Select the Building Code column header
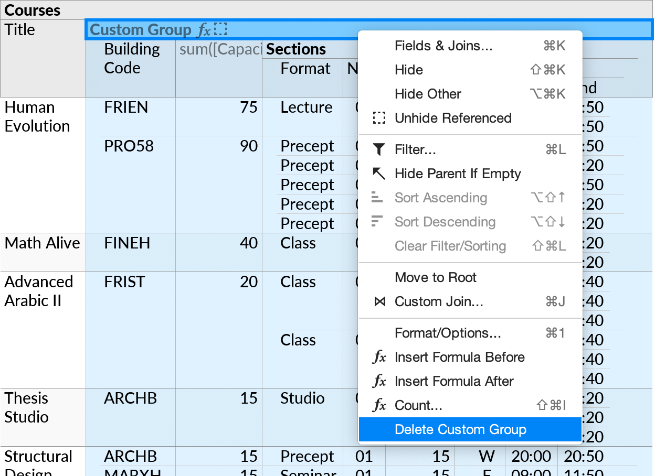 tap(131, 58)
